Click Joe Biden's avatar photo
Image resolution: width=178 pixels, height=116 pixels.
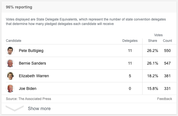pyautogui.click(x=10, y=88)
